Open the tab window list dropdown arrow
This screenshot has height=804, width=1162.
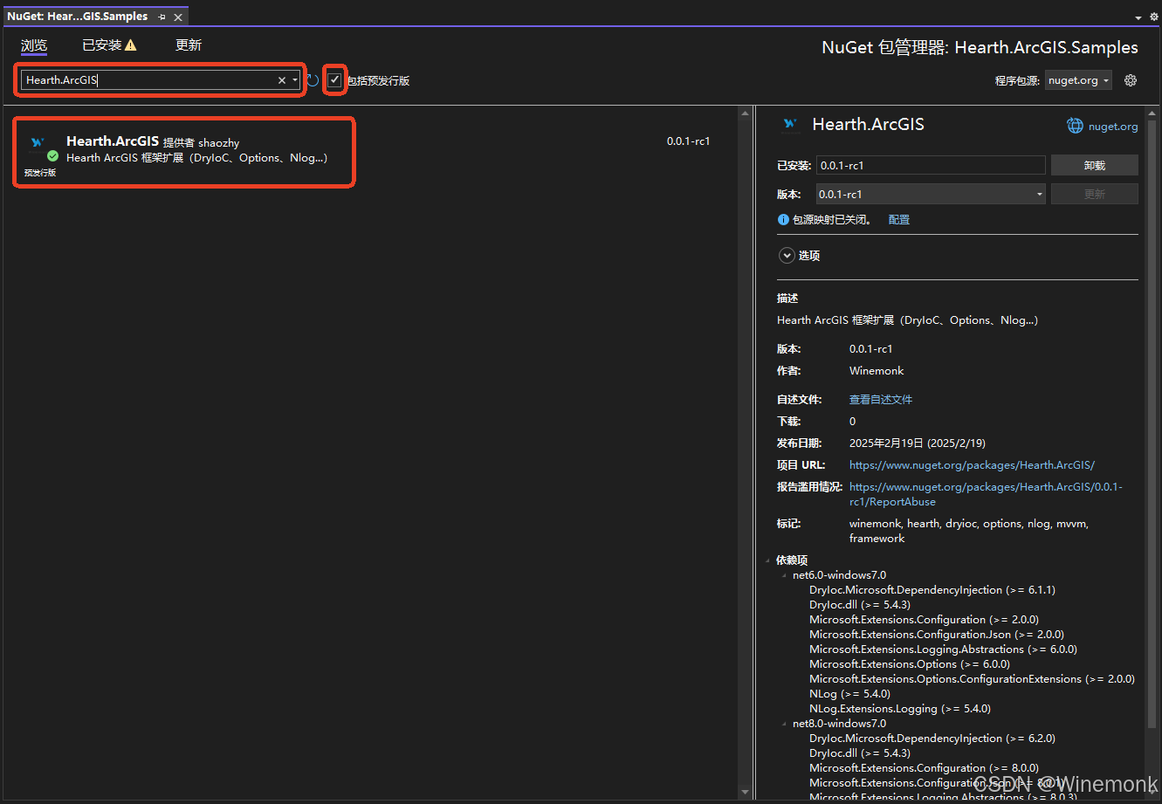(1138, 17)
